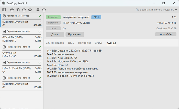Screen dimensions: 179x109
Task: Click the copy/clone icon in toolbar
Action: point(18,10)
